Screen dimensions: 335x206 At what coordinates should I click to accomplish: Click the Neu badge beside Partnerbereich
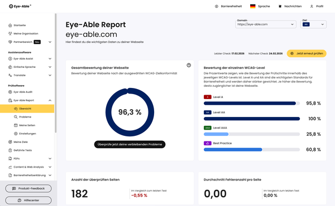[37, 42]
